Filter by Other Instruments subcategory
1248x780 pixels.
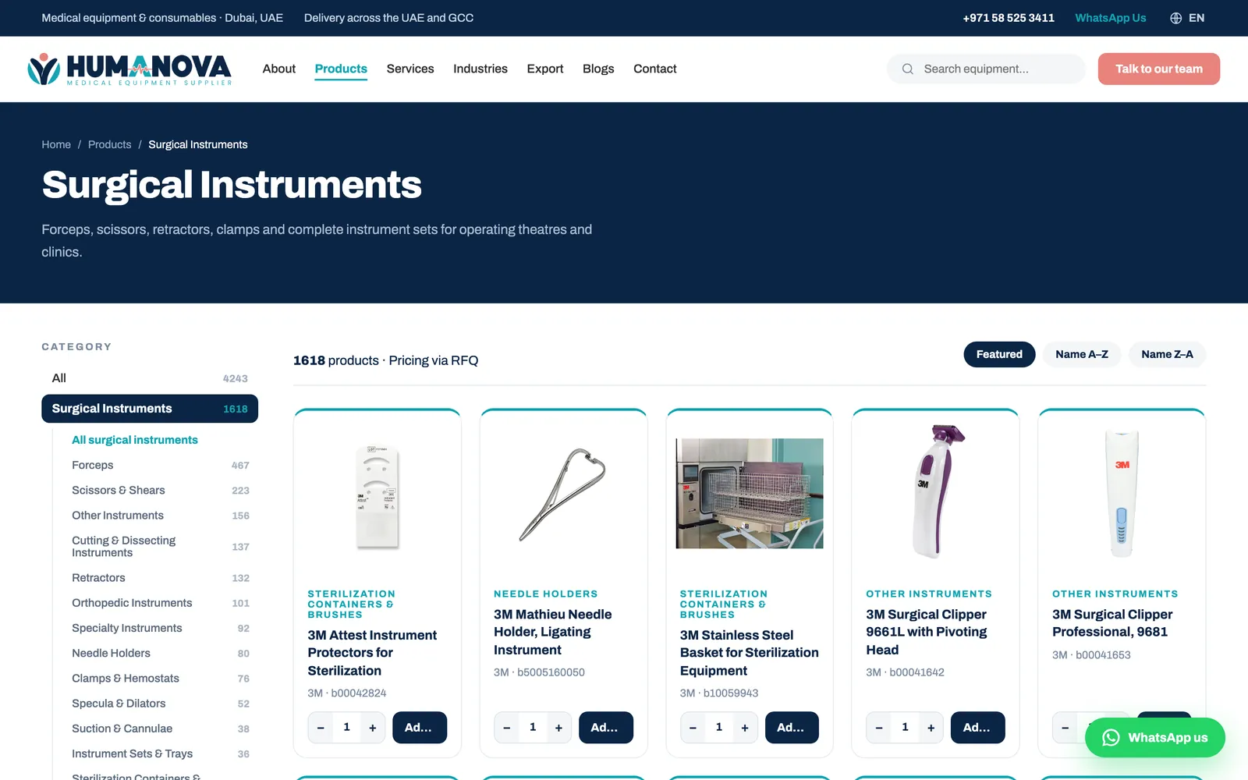pyautogui.click(x=161, y=516)
